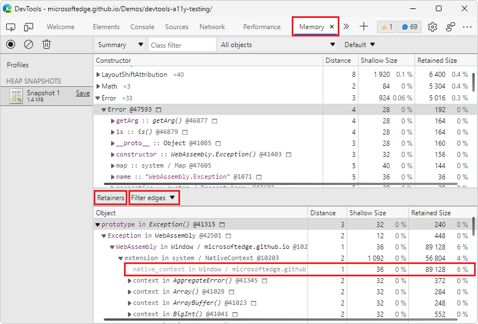Expand the Math constructor row
Screen dimensions: 478x324
tap(98, 86)
